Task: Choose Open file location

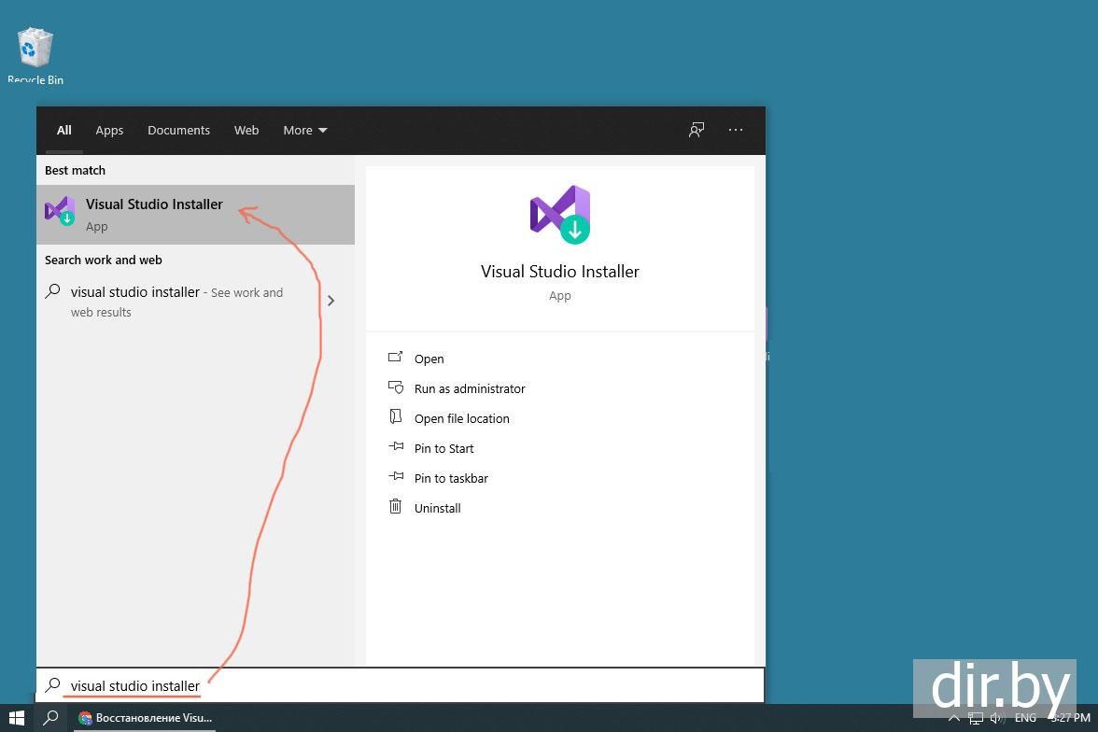Action: (x=461, y=419)
